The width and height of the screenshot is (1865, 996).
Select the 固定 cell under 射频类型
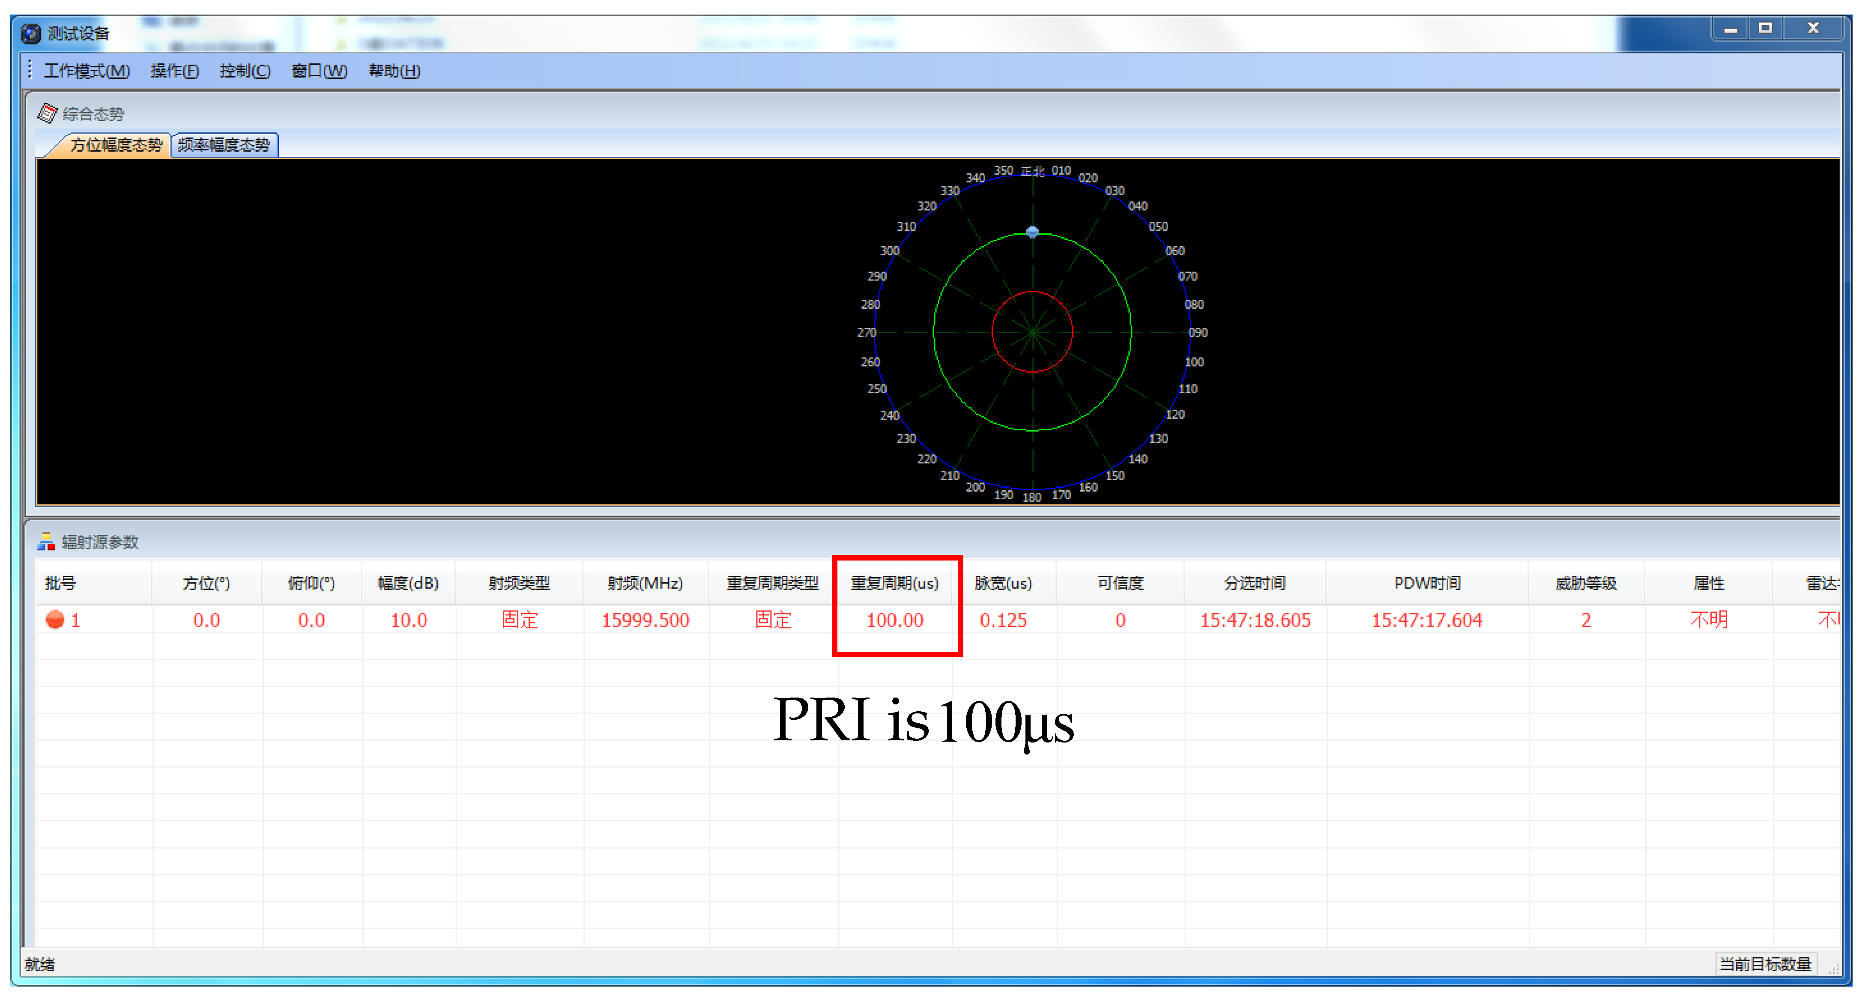pos(519,620)
